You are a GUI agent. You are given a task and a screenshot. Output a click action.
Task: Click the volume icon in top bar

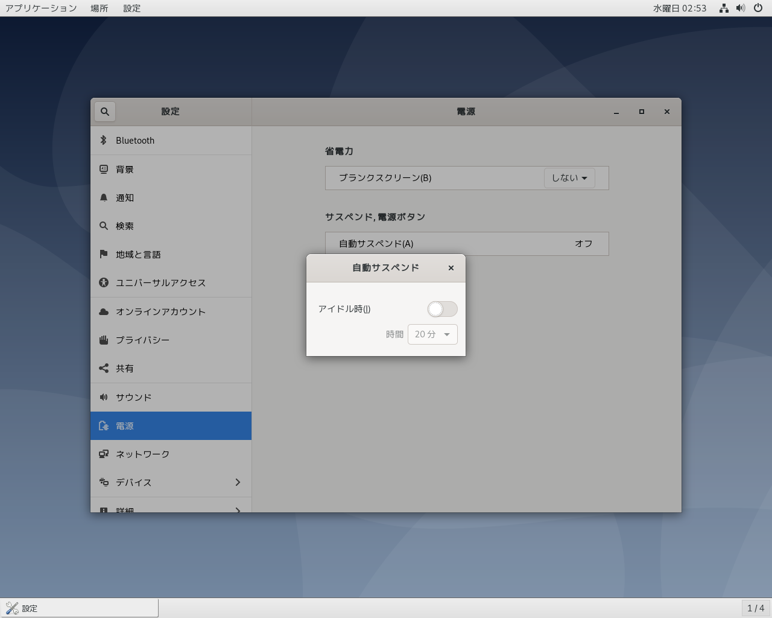(x=741, y=8)
